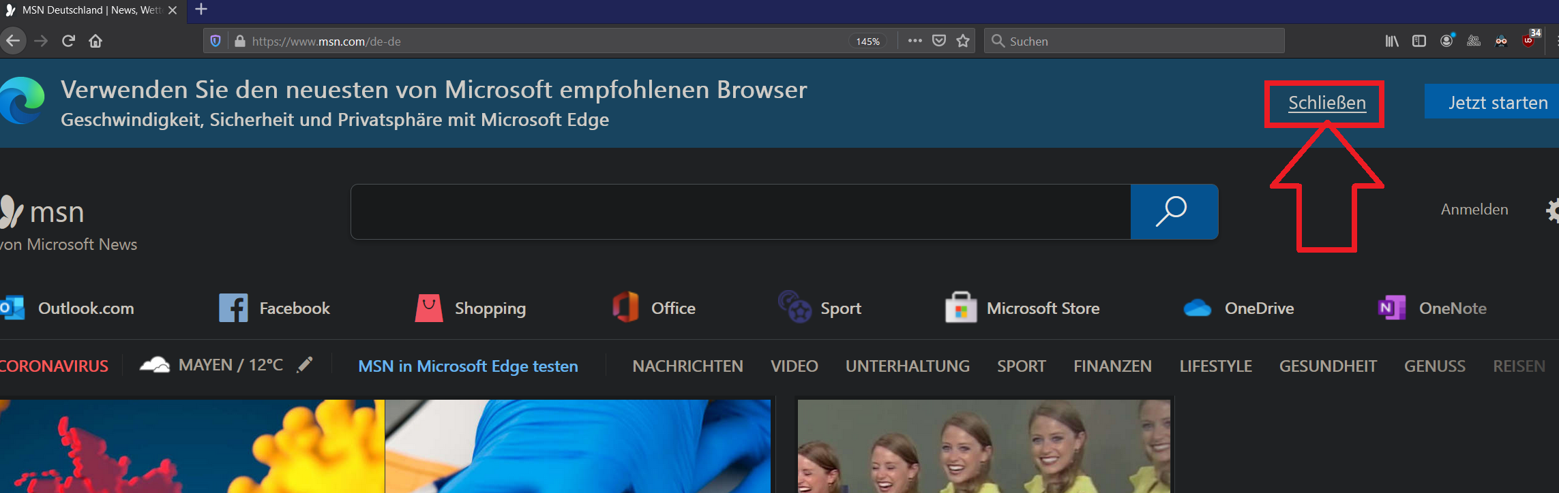Image resolution: width=1559 pixels, height=493 pixels.
Task: Click the browser forward arrow
Action: click(41, 41)
